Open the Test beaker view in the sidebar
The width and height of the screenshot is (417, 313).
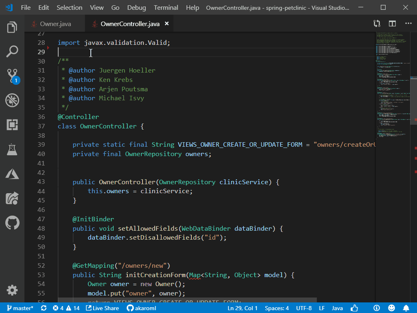12,150
